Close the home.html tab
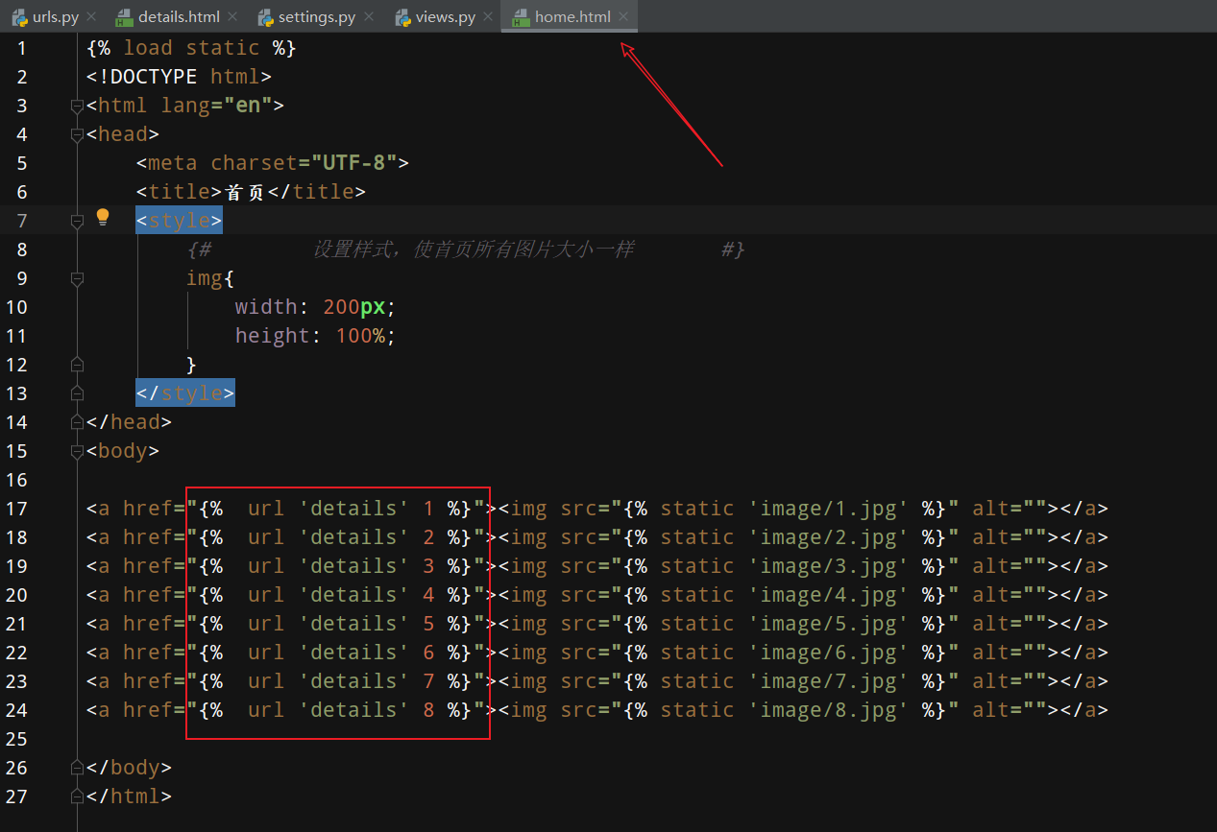1217x832 pixels. [624, 17]
